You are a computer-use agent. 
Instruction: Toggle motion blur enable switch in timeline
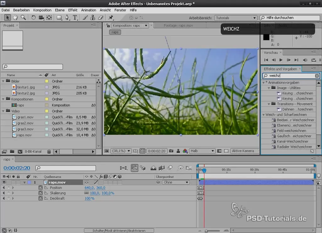click(x=169, y=168)
